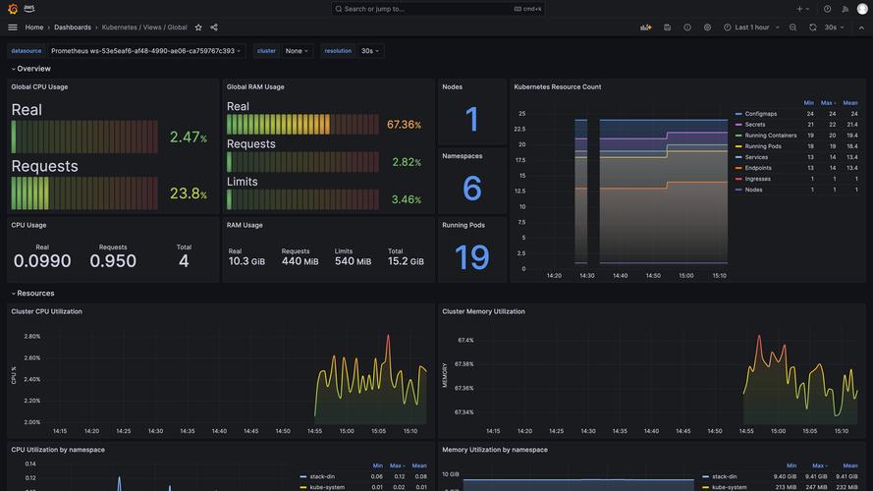This screenshot has width=873, height=491.
Task: Click the Search or jump to field
Action: pyautogui.click(x=438, y=9)
